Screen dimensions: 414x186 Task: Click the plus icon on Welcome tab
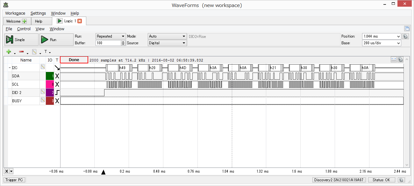point(24,21)
